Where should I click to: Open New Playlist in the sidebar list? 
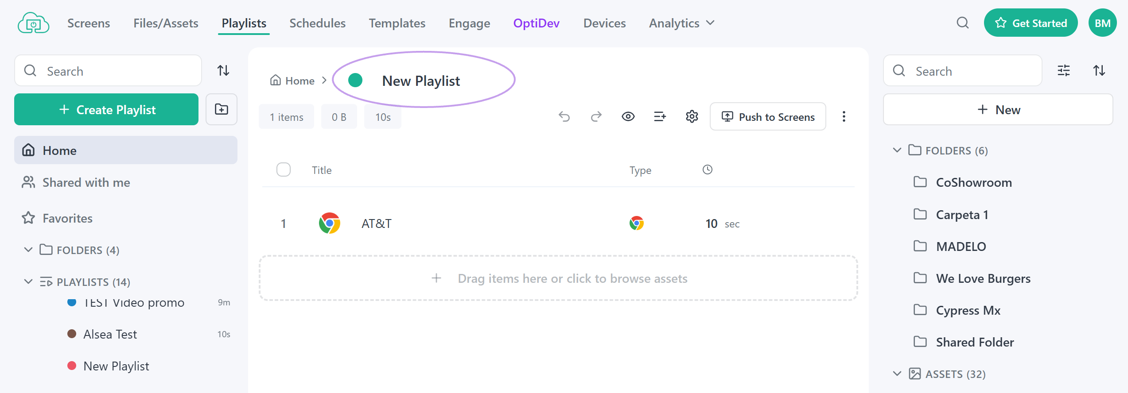[116, 366]
